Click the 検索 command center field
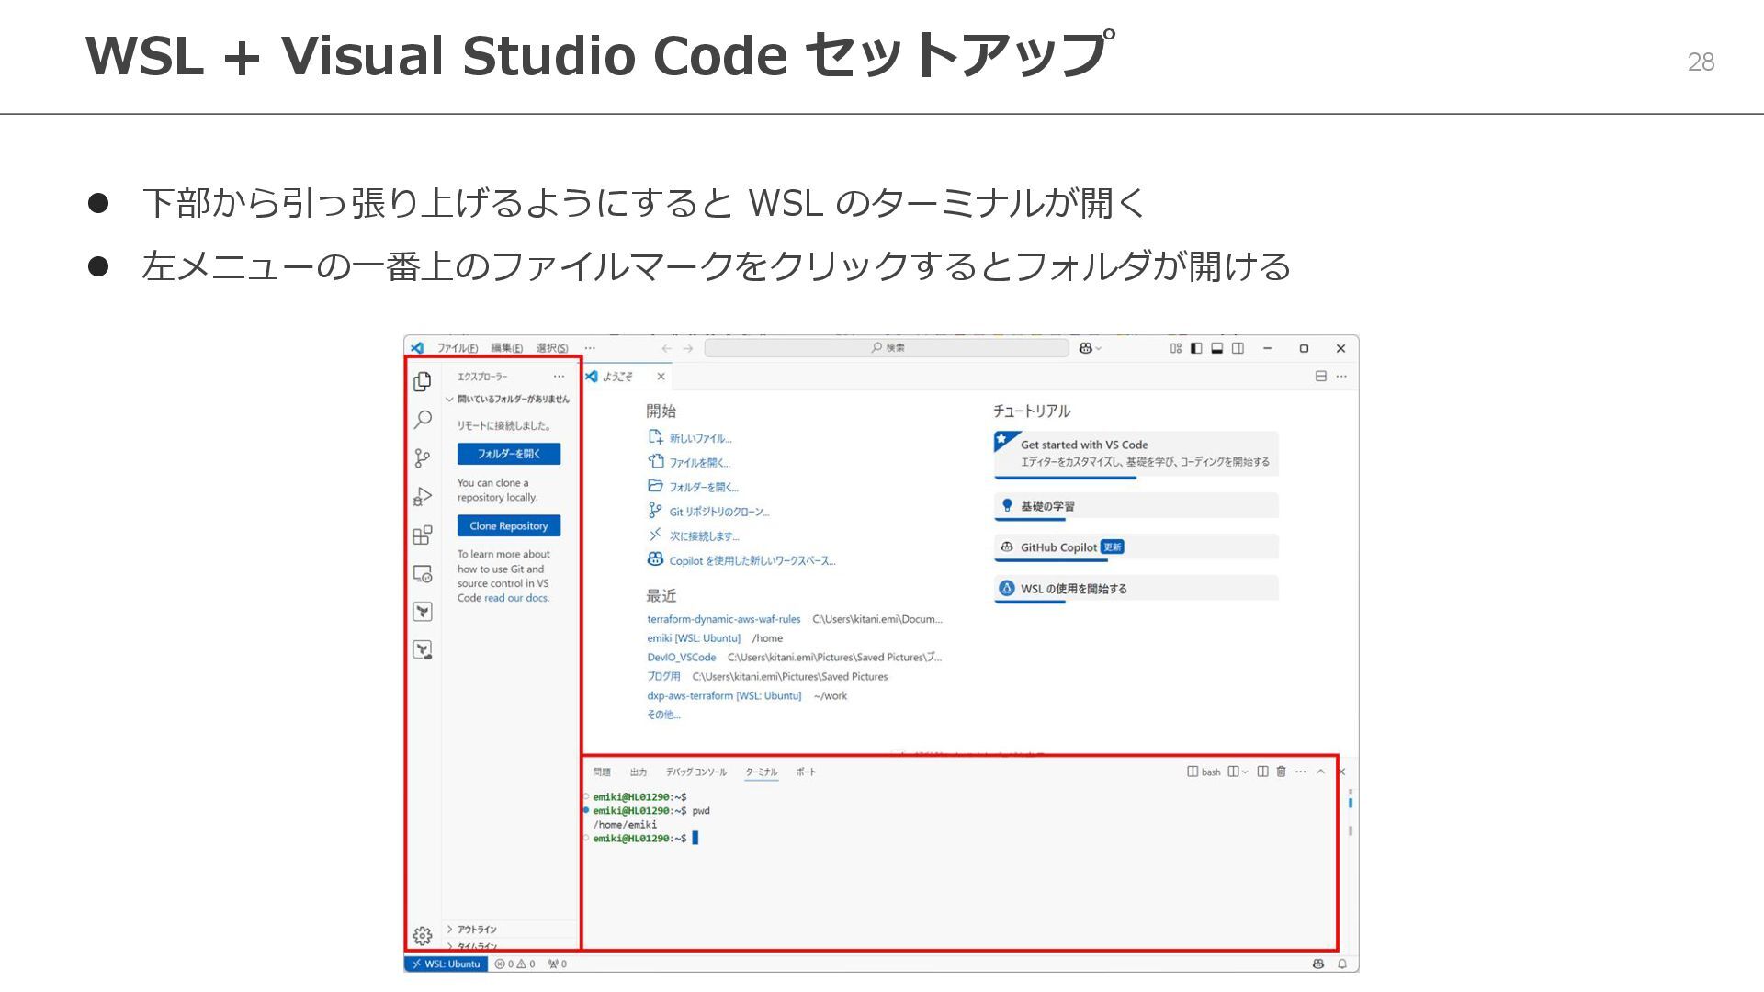Screen dimensions: 1764x992 887,348
